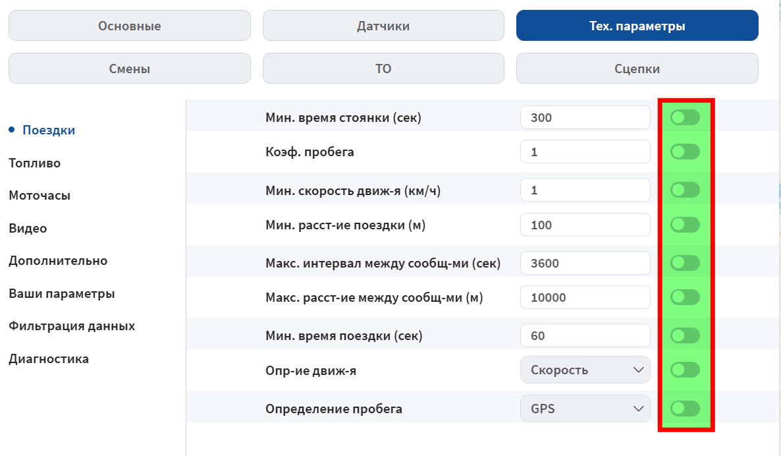Expand the Определение пробега GPS dropdown
Viewport: 781px width, 456px height.
point(585,409)
